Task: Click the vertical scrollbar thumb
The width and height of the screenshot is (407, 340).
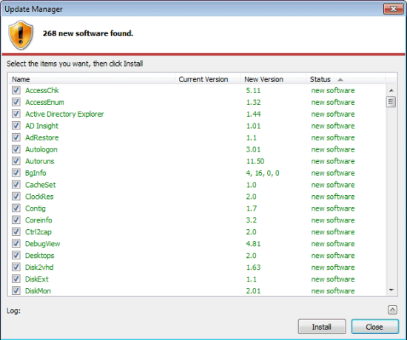Action: point(391,102)
